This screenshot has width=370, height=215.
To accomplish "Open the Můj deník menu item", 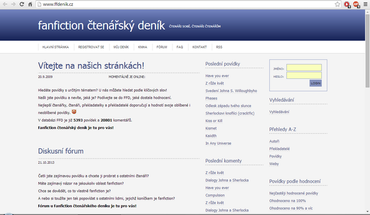I will click(x=121, y=47).
